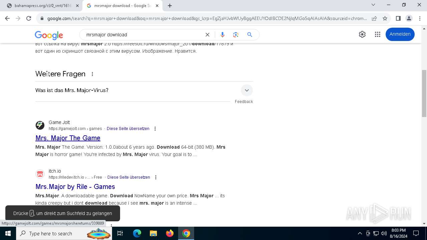Open the notification center icon
The height and width of the screenshot is (240, 427).
[x=416, y=233]
